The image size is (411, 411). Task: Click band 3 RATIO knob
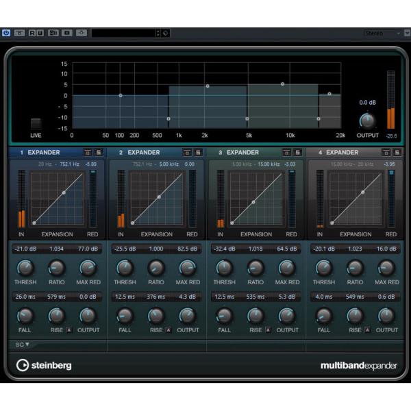tap(256, 268)
